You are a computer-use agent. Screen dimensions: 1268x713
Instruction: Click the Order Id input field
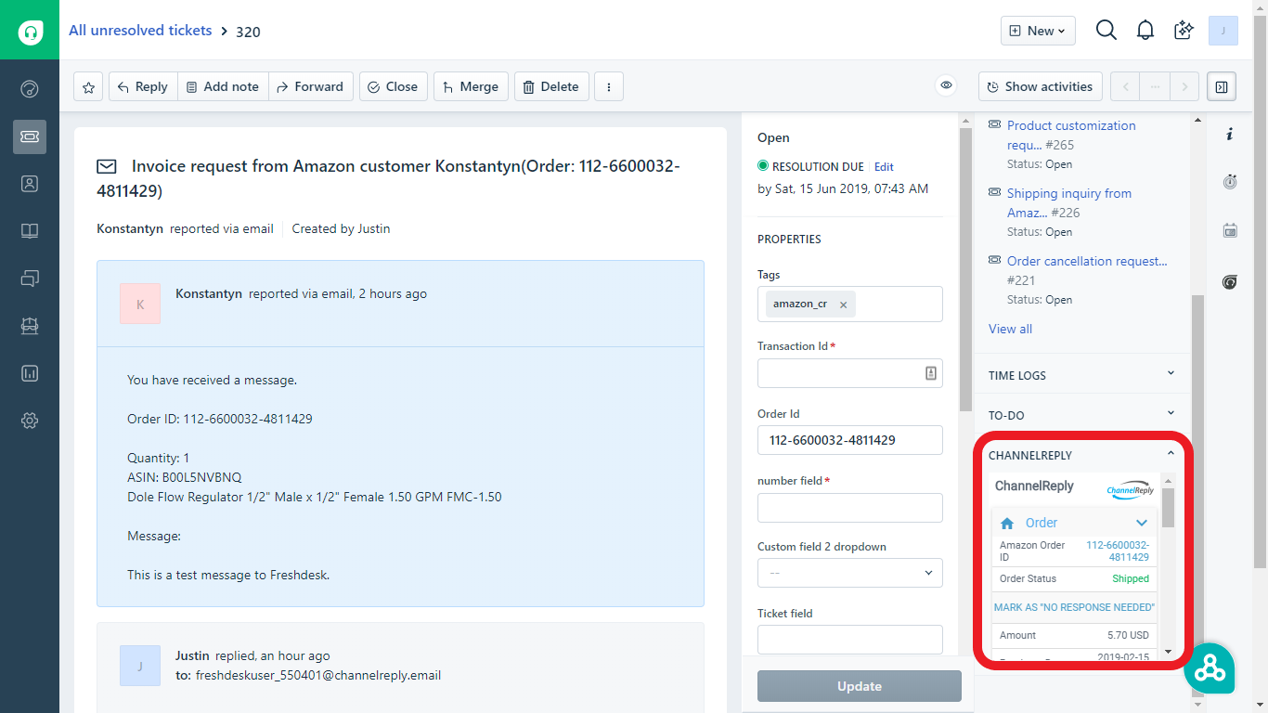(x=850, y=440)
